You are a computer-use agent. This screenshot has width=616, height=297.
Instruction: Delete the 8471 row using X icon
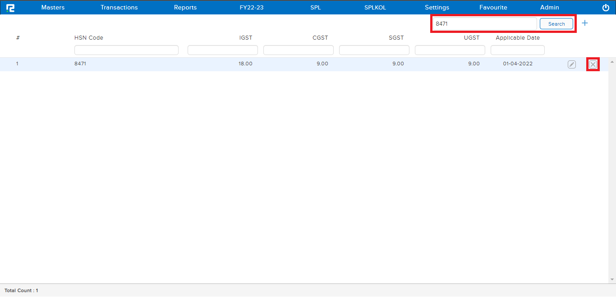(x=593, y=64)
